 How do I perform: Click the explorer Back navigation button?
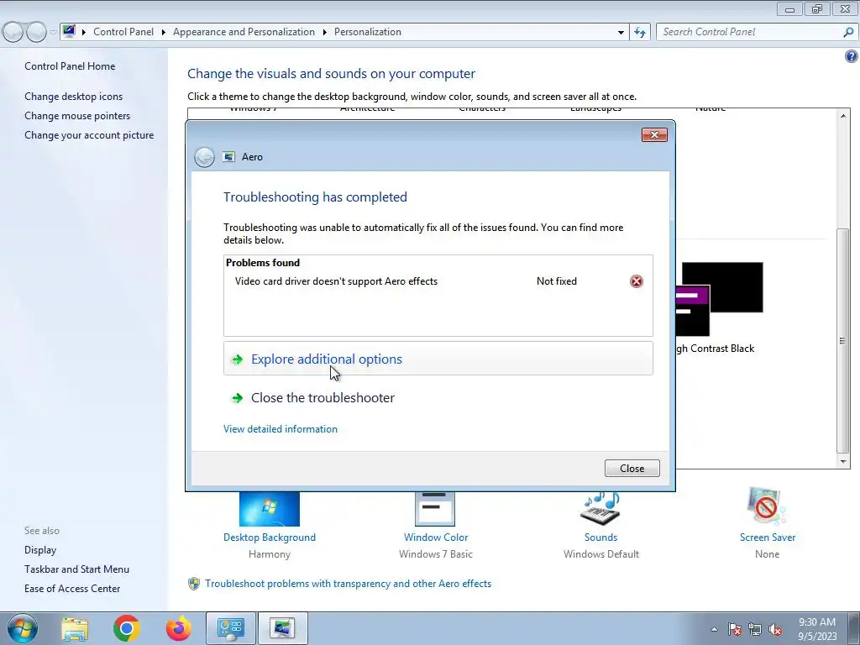13,33
